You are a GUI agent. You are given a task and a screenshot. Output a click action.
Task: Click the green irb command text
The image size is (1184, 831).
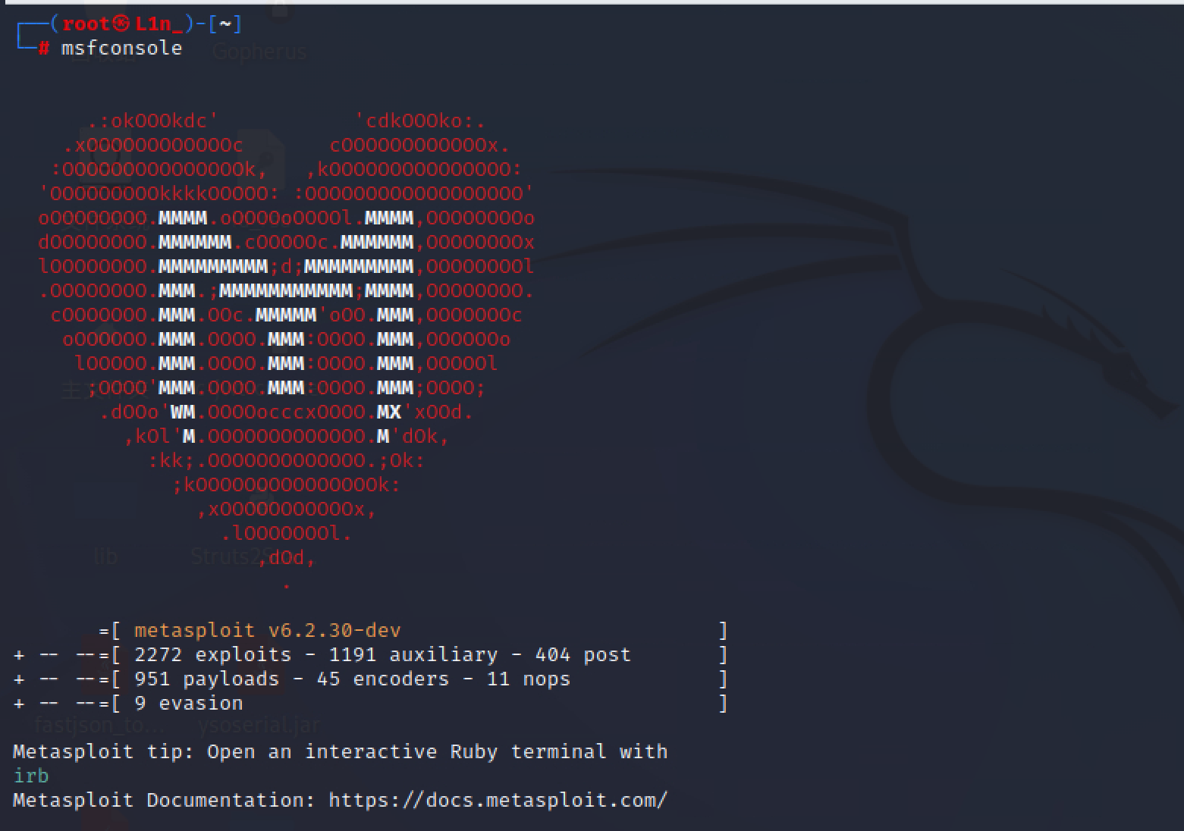31,776
